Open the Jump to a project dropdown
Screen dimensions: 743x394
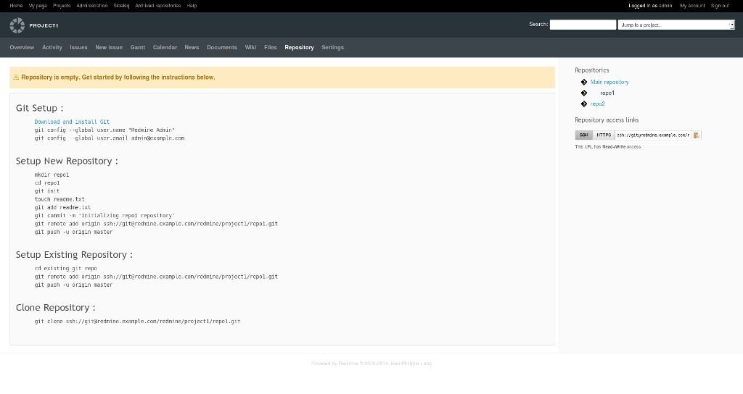[x=676, y=25]
